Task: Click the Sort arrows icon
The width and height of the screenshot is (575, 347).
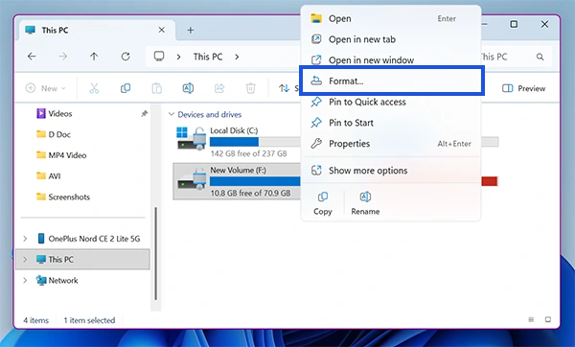Action: (285, 88)
